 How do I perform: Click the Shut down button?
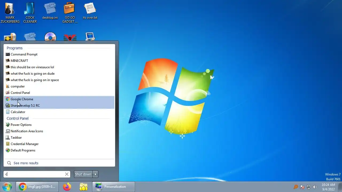tap(83, 174)
